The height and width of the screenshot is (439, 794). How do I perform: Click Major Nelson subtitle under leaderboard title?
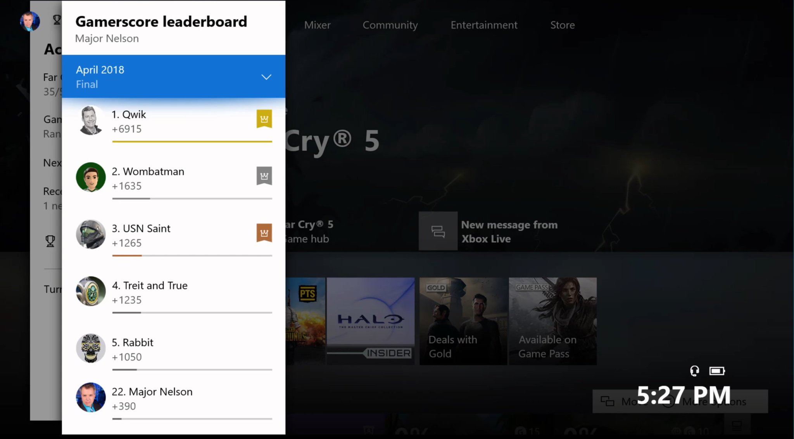107,38
